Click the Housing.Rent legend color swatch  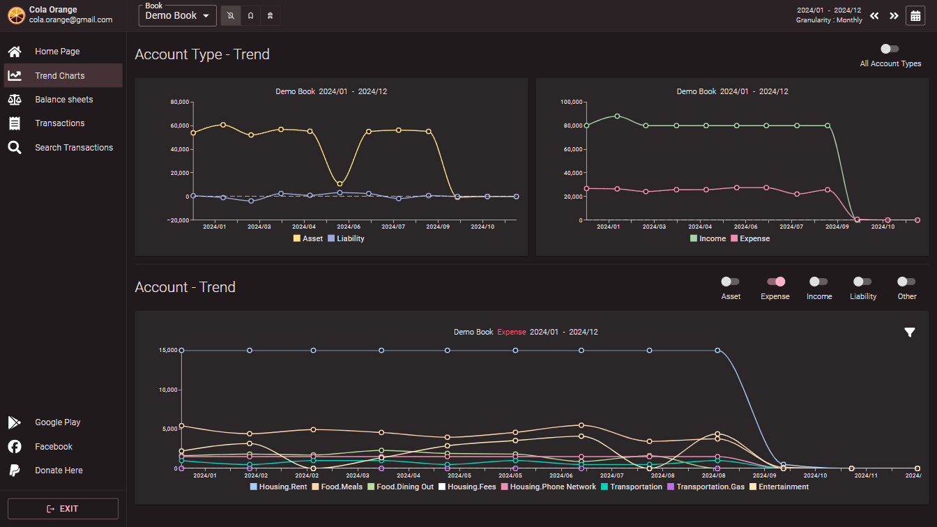pyautogui.click(x=254, y=487)
